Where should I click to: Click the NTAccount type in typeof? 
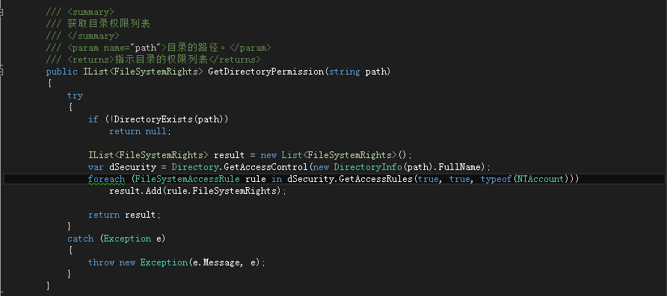pyautogui.click(x=540, y=180)
